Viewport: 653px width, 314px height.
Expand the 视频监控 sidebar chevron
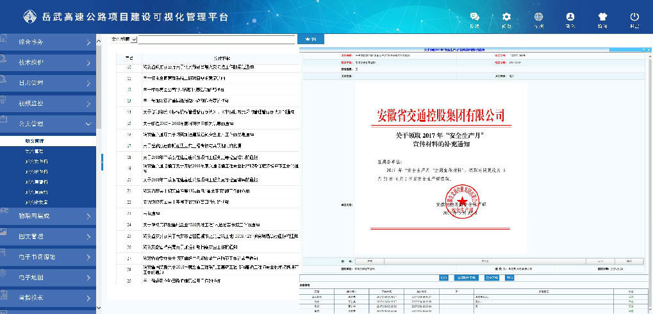88,104
